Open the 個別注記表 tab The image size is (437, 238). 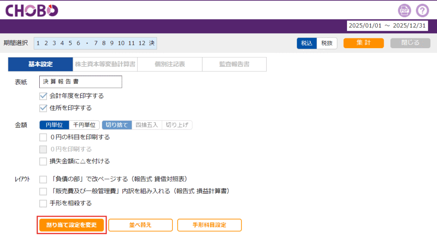click(x=170, y=64)
